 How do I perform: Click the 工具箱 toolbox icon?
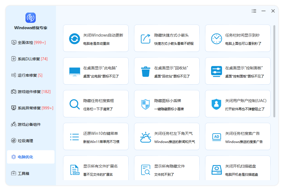coord(14,173)
